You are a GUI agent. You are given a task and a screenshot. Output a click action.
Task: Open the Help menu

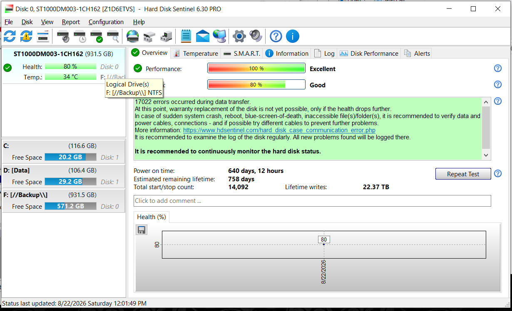click(139, 22)
